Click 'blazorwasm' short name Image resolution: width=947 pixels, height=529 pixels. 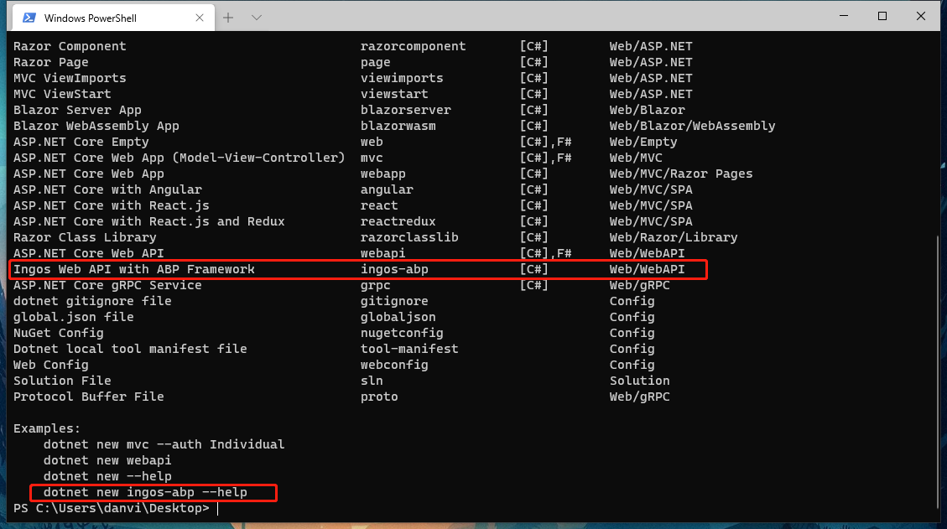tap(398, 126)
